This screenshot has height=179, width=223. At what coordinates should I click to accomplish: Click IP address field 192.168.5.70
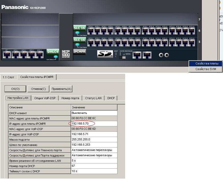coord(94,123)
